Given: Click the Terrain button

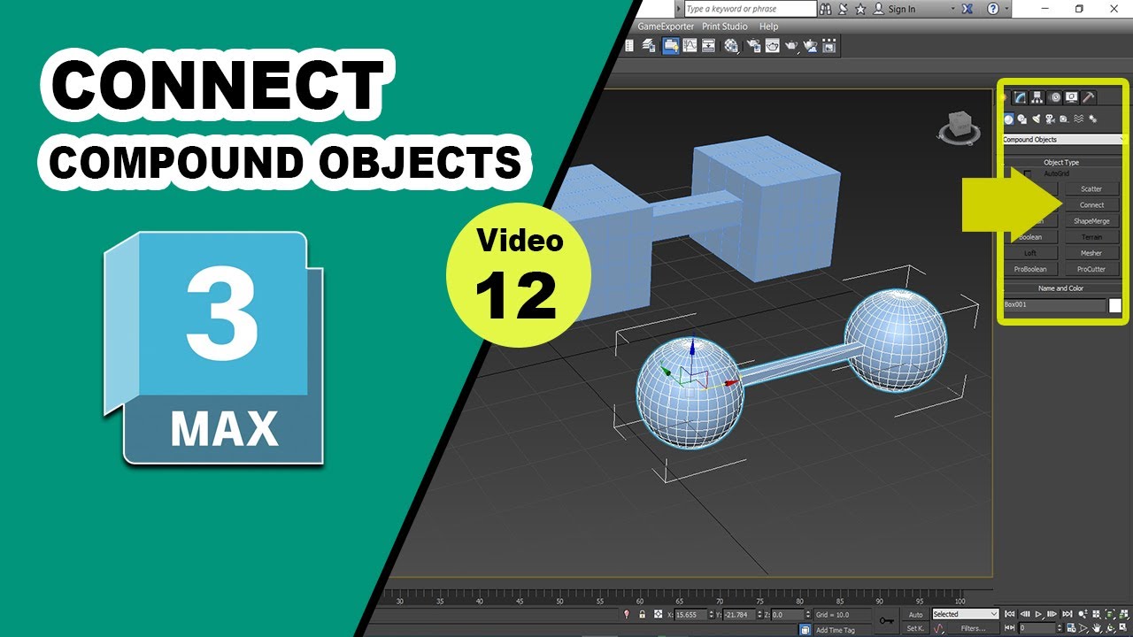Looking at the screenshot, I should click(1091, 237).
